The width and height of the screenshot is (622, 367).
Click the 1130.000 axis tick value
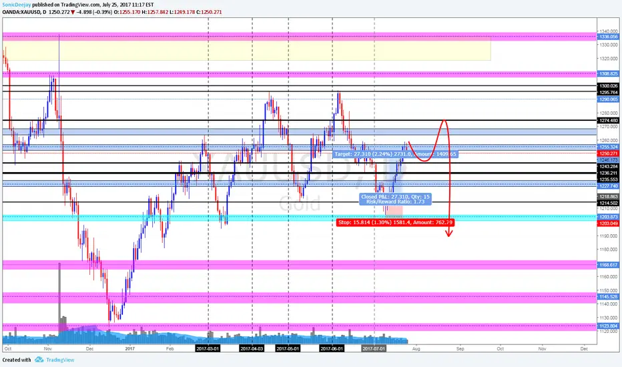pos(609,318)
